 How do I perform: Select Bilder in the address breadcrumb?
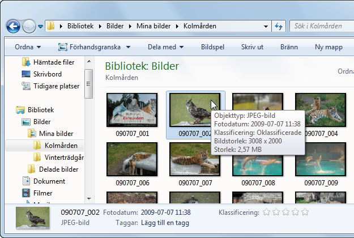point(115,26)
